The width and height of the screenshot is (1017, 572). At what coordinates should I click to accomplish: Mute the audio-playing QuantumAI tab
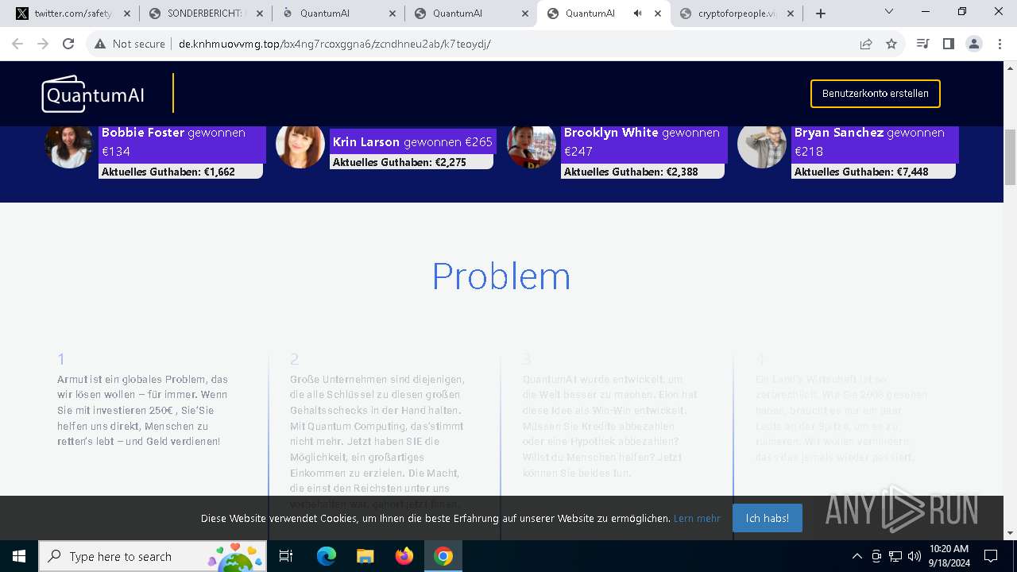[x=638, y=14]
